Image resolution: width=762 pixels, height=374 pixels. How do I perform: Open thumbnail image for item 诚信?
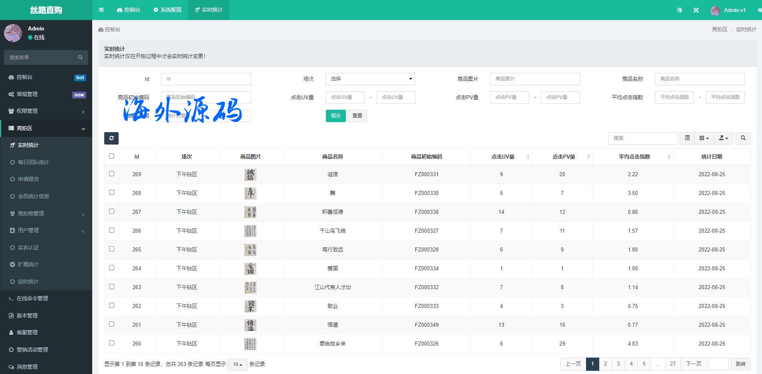(x=250, y=175)
